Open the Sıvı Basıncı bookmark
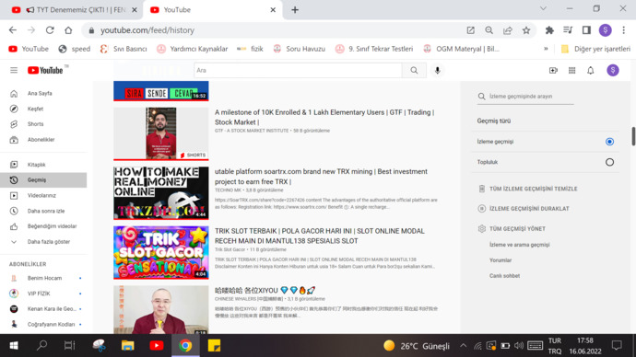This screenshot has width=636, height=357. (x=124, y=49)
